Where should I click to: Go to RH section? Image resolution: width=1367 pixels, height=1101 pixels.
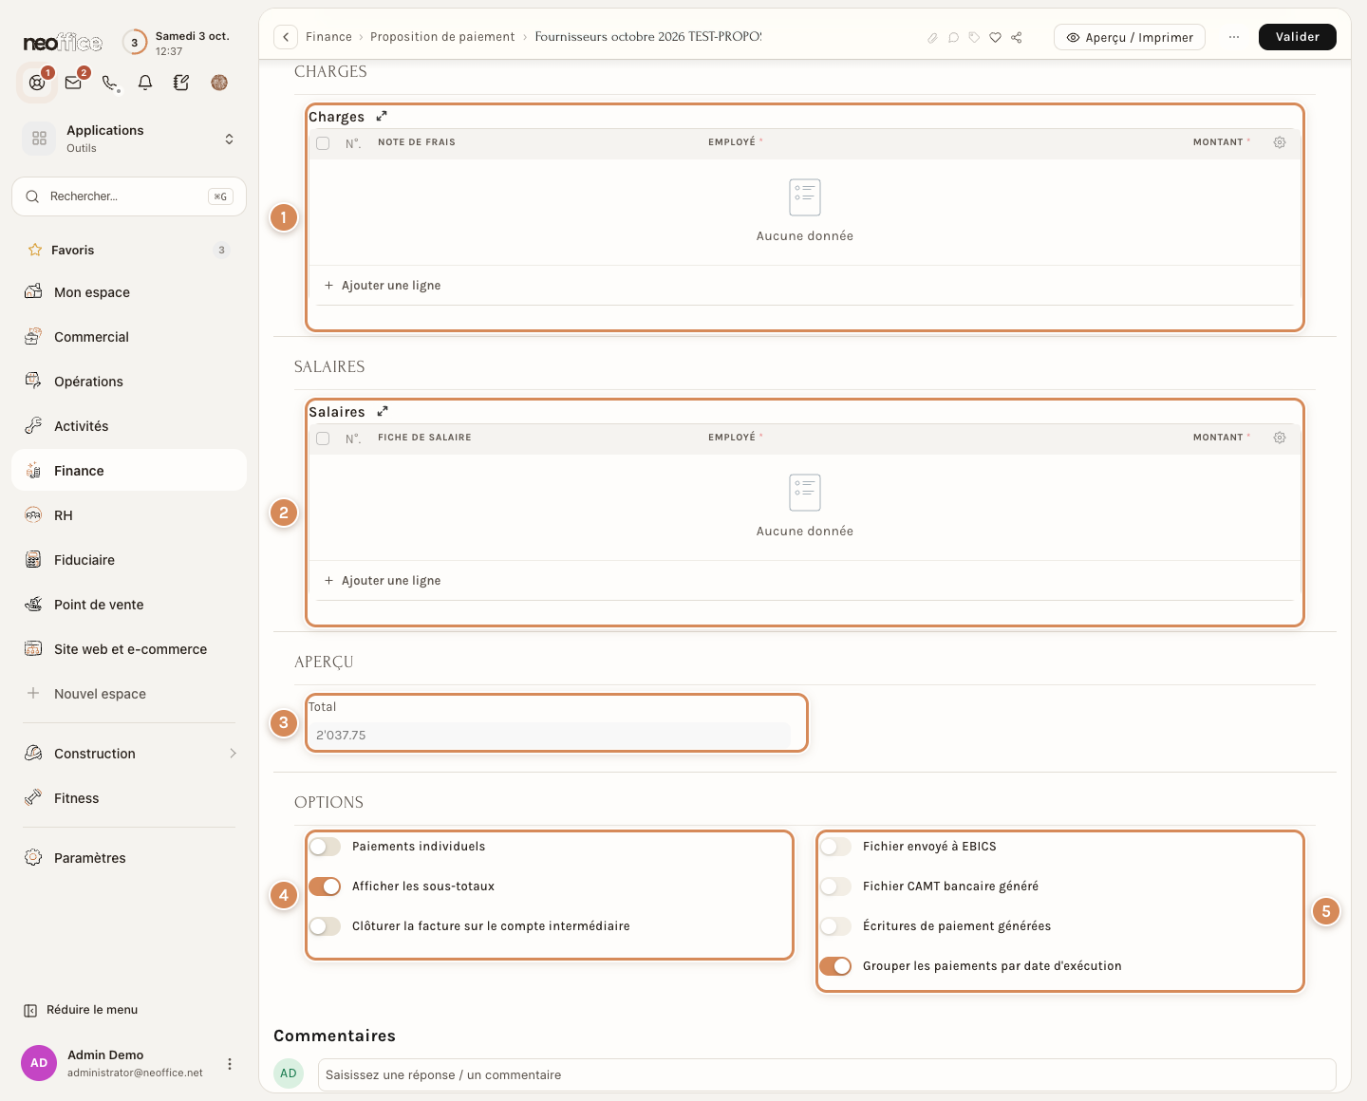[x=129, y=515]
